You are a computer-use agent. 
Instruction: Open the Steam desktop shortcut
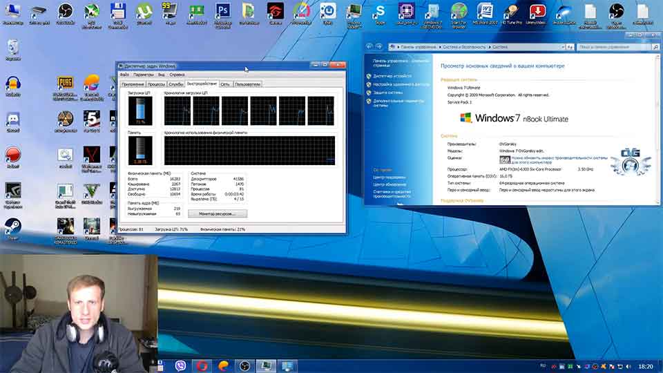tap(12, 227)
